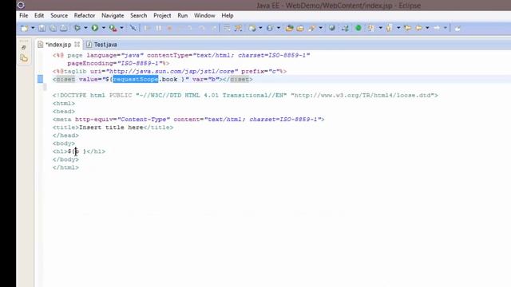Click the Open Task icon

coord(300,29)
